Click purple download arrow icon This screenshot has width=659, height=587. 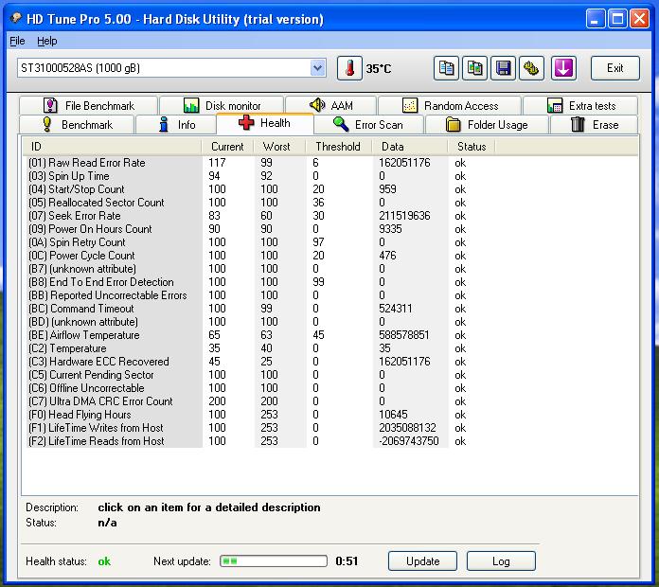click(x=563, y=68)
